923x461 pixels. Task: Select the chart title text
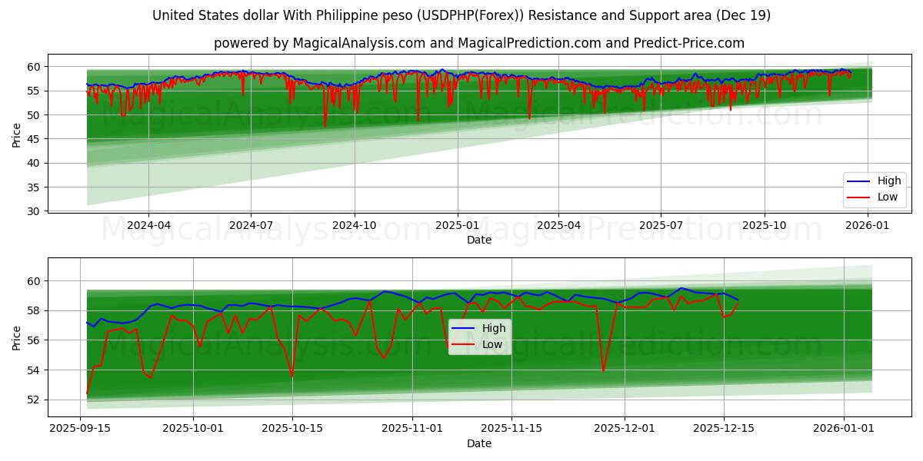(461, 14)
